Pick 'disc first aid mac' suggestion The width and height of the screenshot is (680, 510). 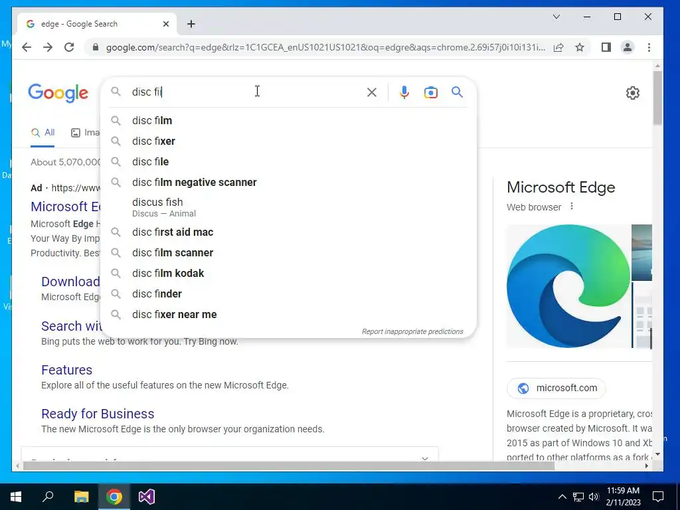click(x=288, y=232)
